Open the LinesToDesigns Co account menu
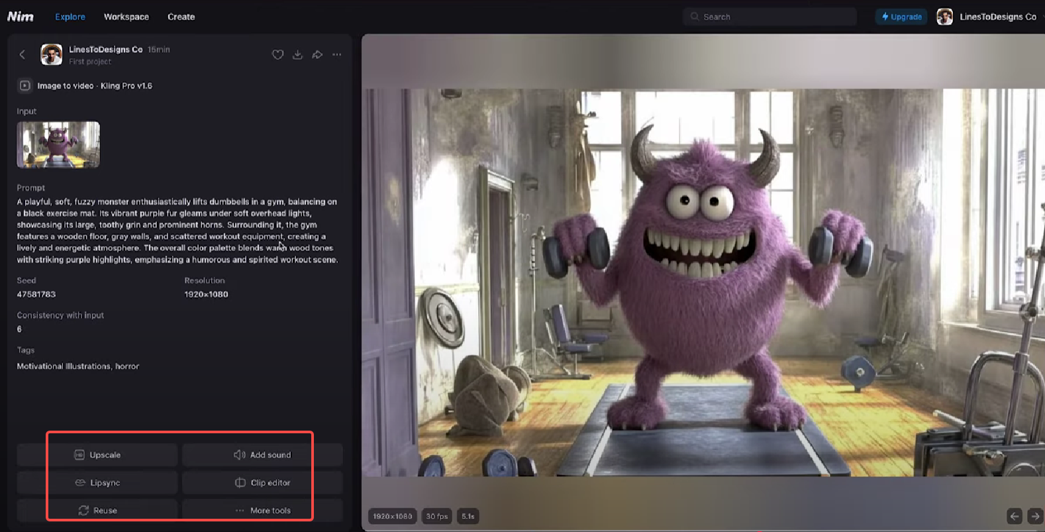Viewport: 1045px width, 532px height. click(x=998, y=17)
